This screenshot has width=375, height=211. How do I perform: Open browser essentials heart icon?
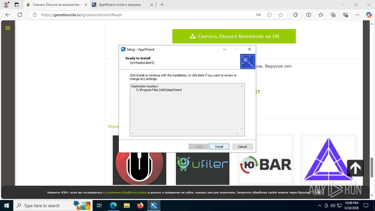(345, 15)
